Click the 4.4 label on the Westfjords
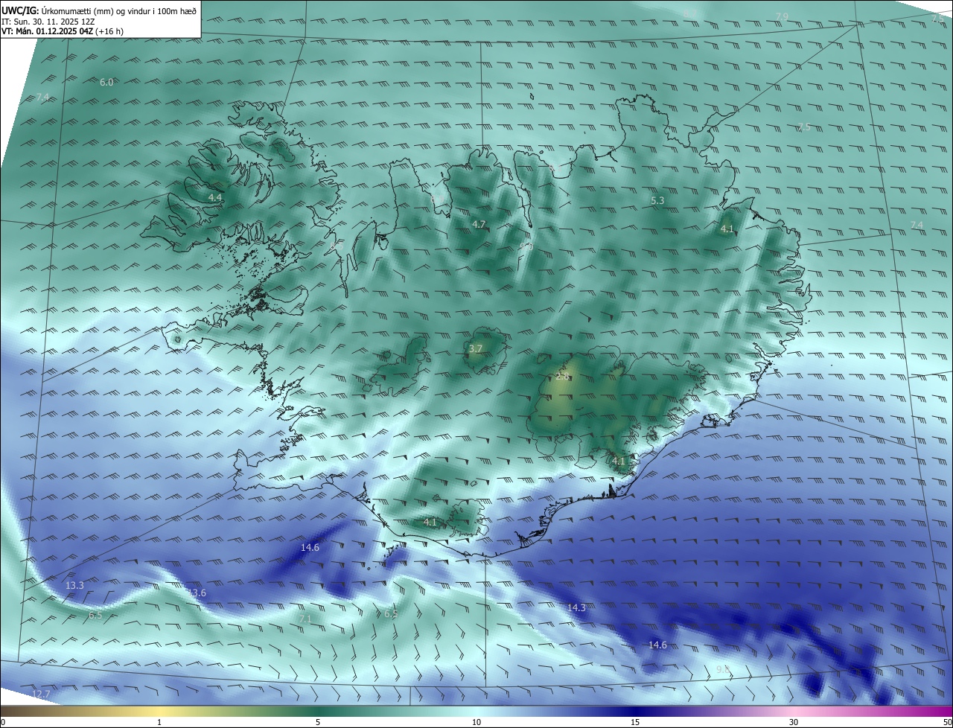Viewport: 953px width, 728px height. [215, 197]
